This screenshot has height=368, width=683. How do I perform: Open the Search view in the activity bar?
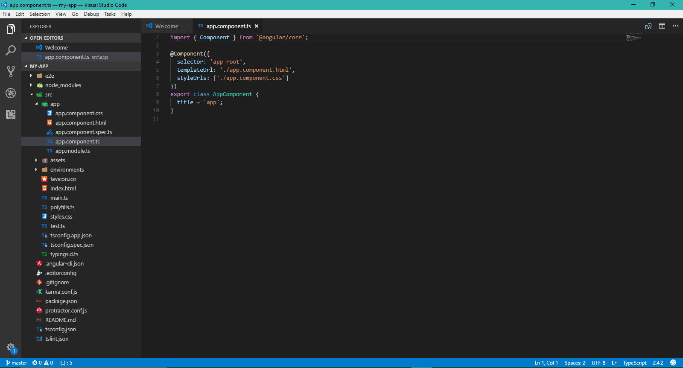pyautogui.click(x=11, y=50)
